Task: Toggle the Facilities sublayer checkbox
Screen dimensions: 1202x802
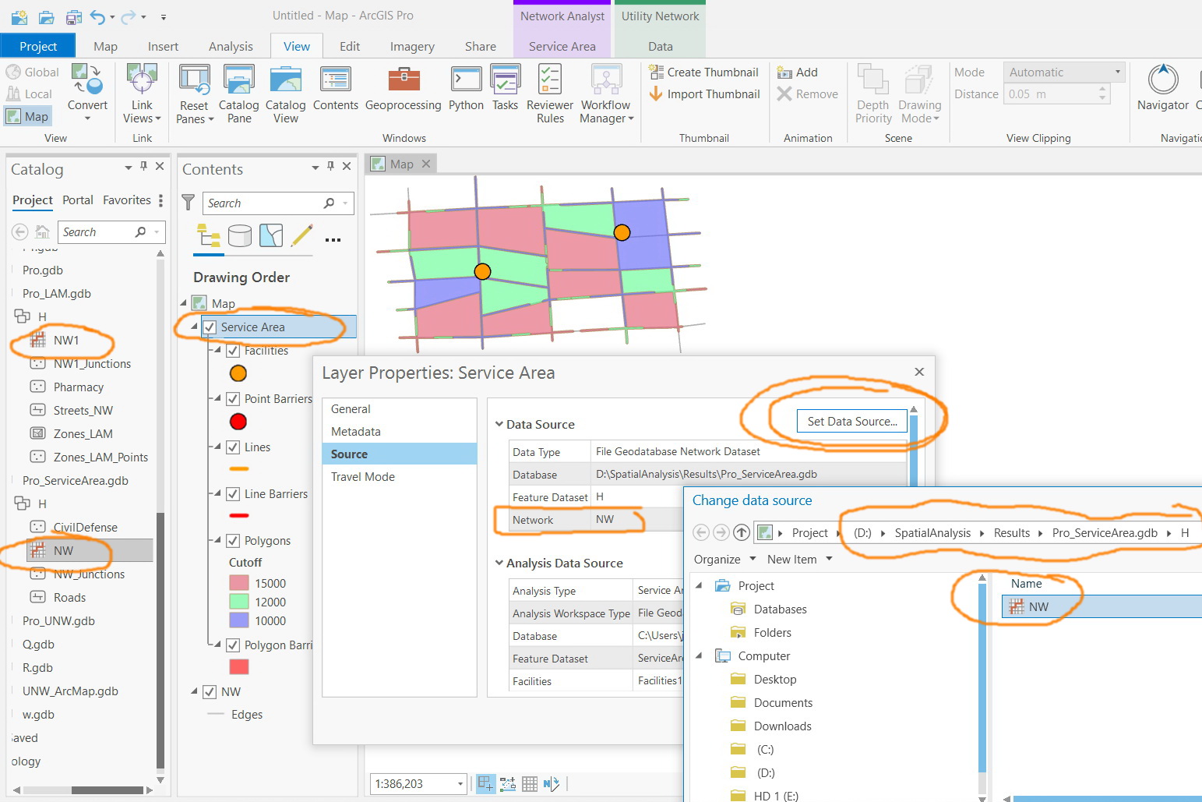Action: pos(233,351)
